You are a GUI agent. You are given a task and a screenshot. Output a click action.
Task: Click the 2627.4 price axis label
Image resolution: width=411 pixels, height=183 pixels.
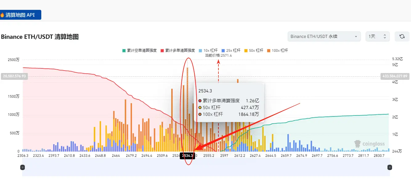click(255, 156)
